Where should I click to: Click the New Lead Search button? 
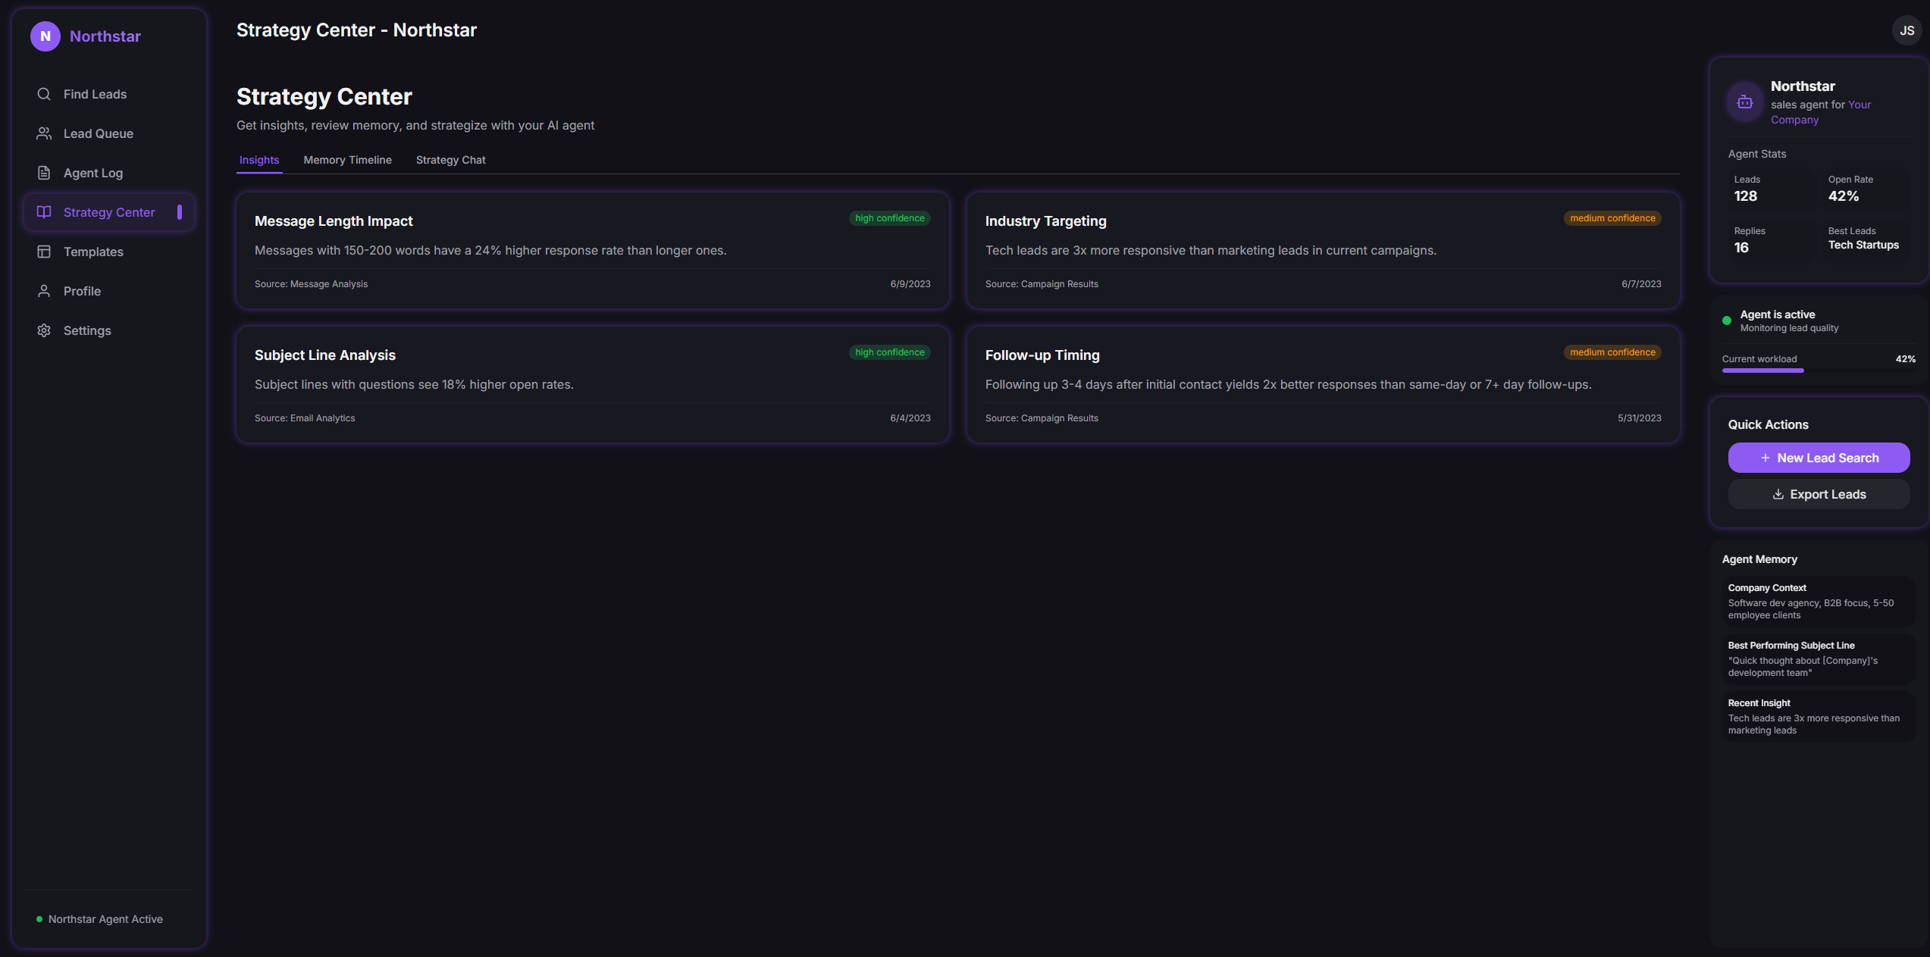click(x=1819, y=458)
